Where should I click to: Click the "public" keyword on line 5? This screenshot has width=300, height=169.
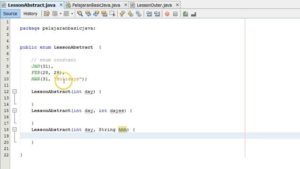pyautogui.click(x=28, y=47)
